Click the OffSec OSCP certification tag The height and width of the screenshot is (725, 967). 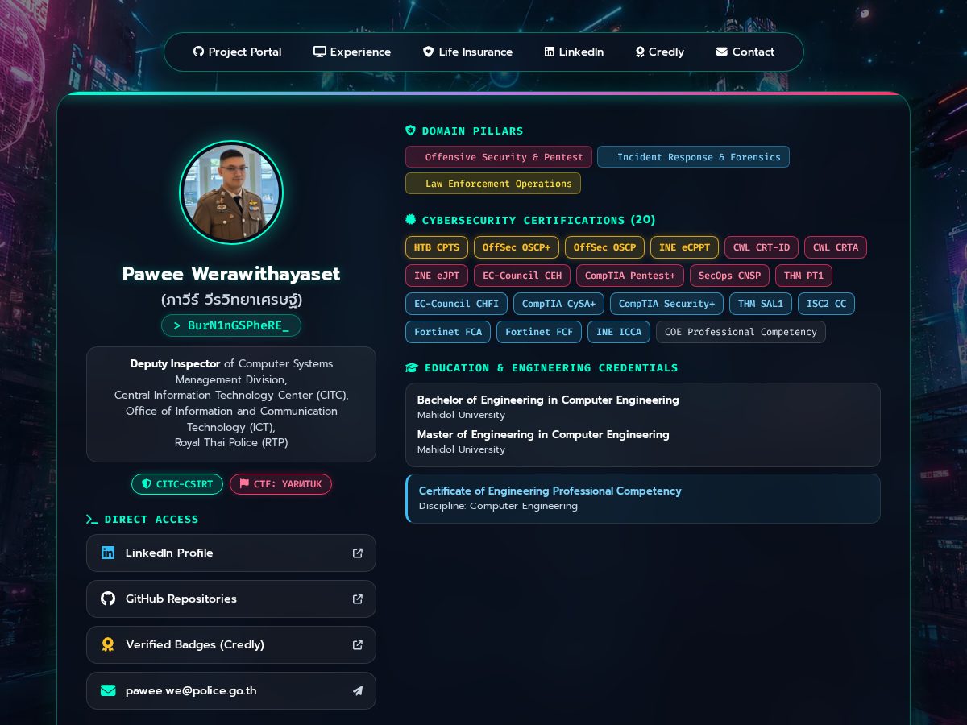604,247
